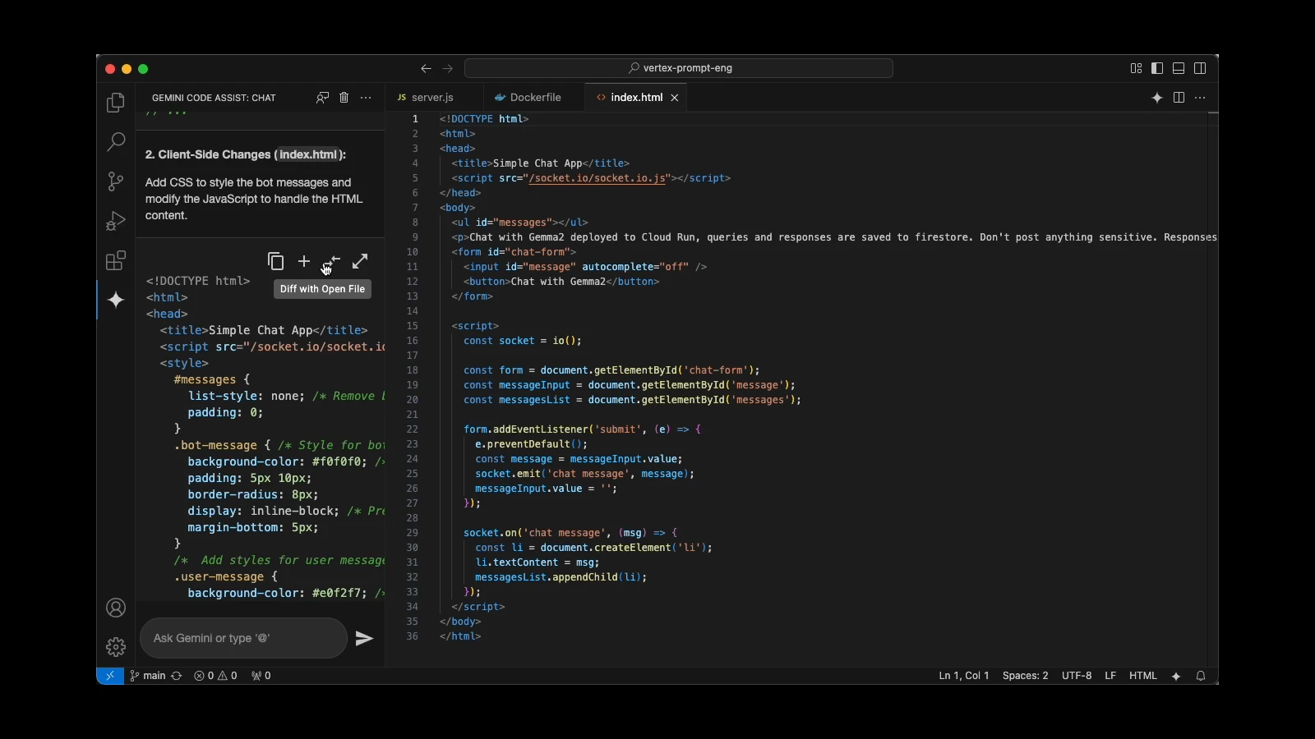Click the Gemini sparkle icon in editor toolbar

(1157, 98)
